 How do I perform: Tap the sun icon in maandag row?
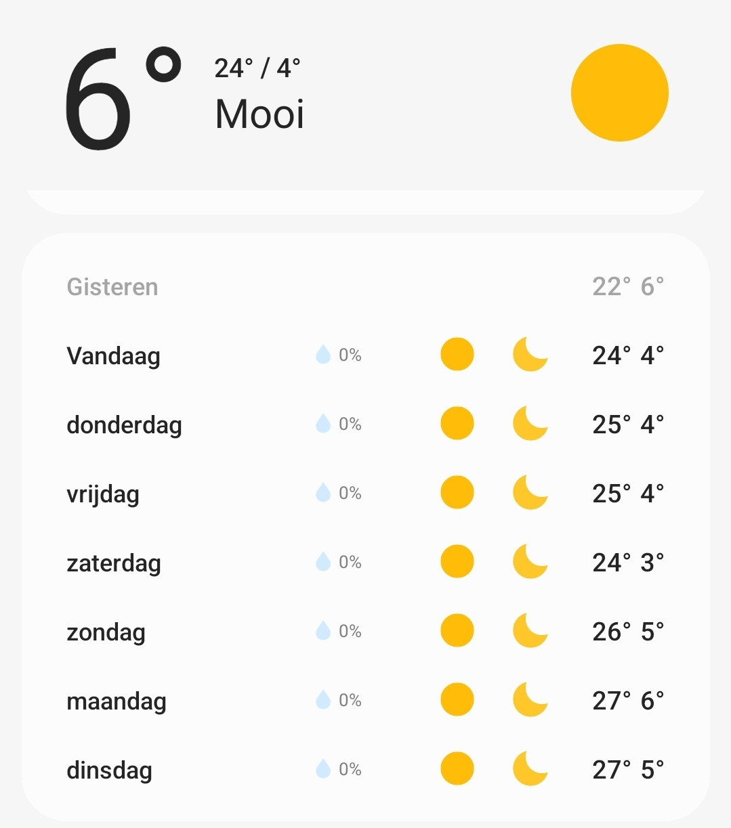coord(457,699)
